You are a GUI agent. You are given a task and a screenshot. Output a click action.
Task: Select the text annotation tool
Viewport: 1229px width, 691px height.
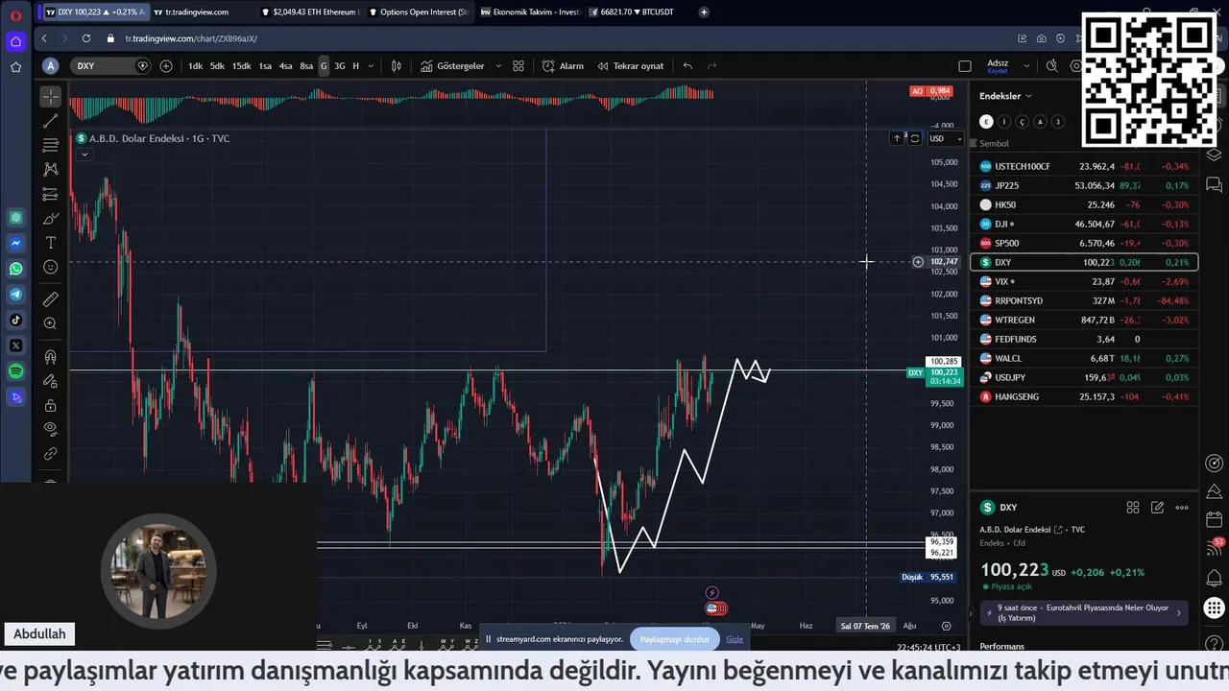click(51, 243)
